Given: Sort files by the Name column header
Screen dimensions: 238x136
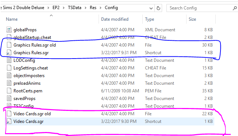Looking at the screenshot, I should [51, 19].
